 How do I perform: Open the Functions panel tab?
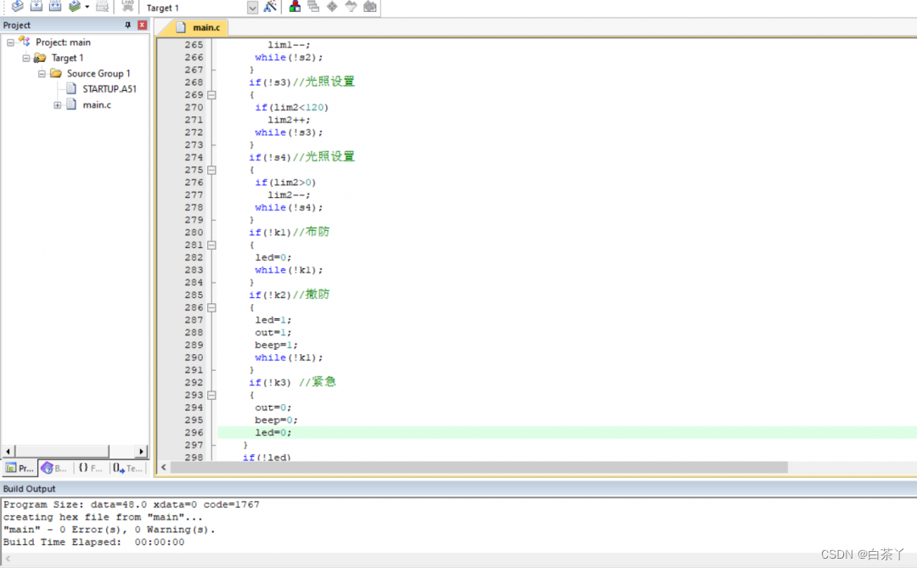pos(90,468)
